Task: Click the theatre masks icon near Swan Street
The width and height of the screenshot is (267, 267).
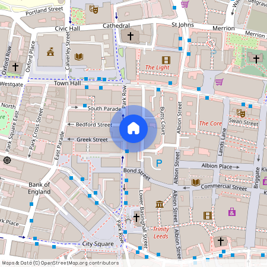Action: pos(241,113)
